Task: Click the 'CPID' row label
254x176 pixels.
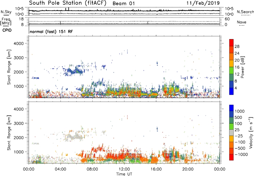Action: point(7,30)
